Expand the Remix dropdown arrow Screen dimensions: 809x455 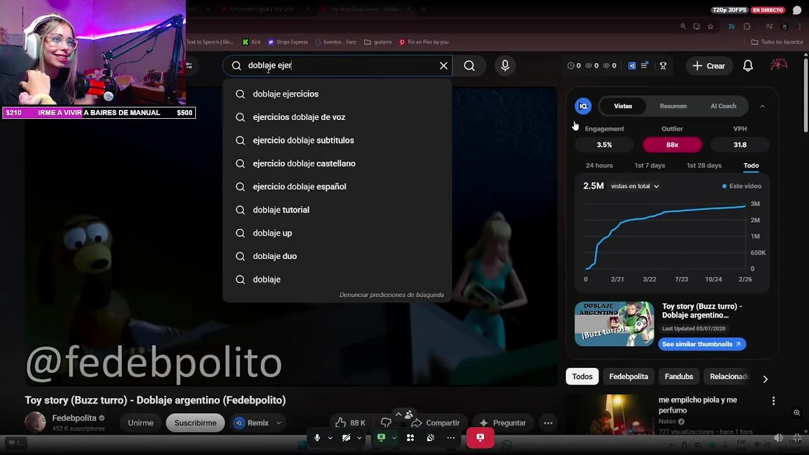pos(278,423)
